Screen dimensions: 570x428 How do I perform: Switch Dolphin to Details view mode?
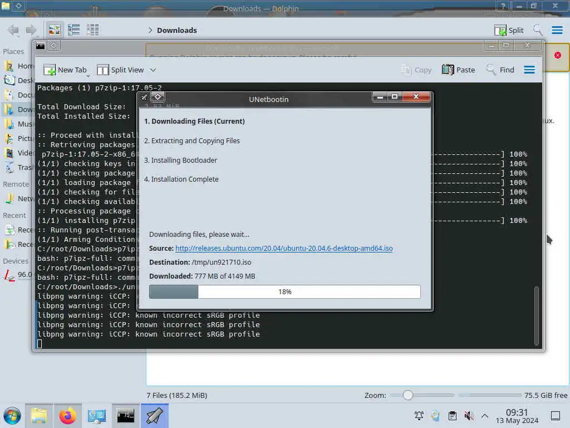[x=93, y=30]
